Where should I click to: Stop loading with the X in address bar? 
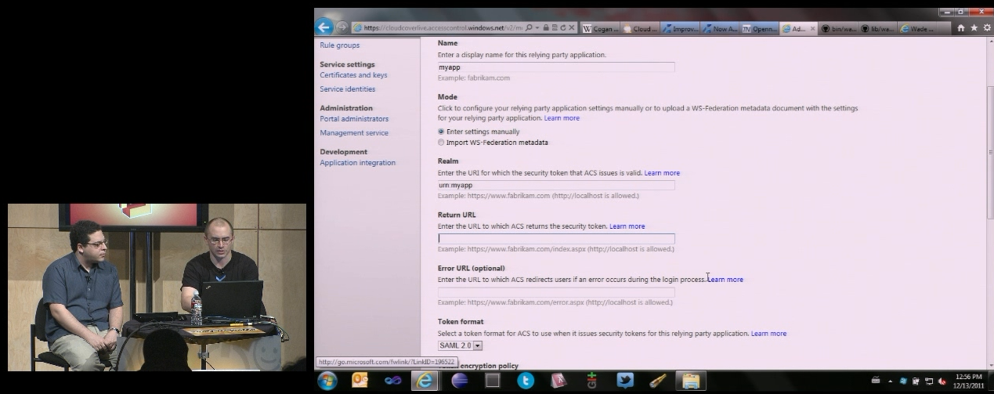tap(572, 27)
